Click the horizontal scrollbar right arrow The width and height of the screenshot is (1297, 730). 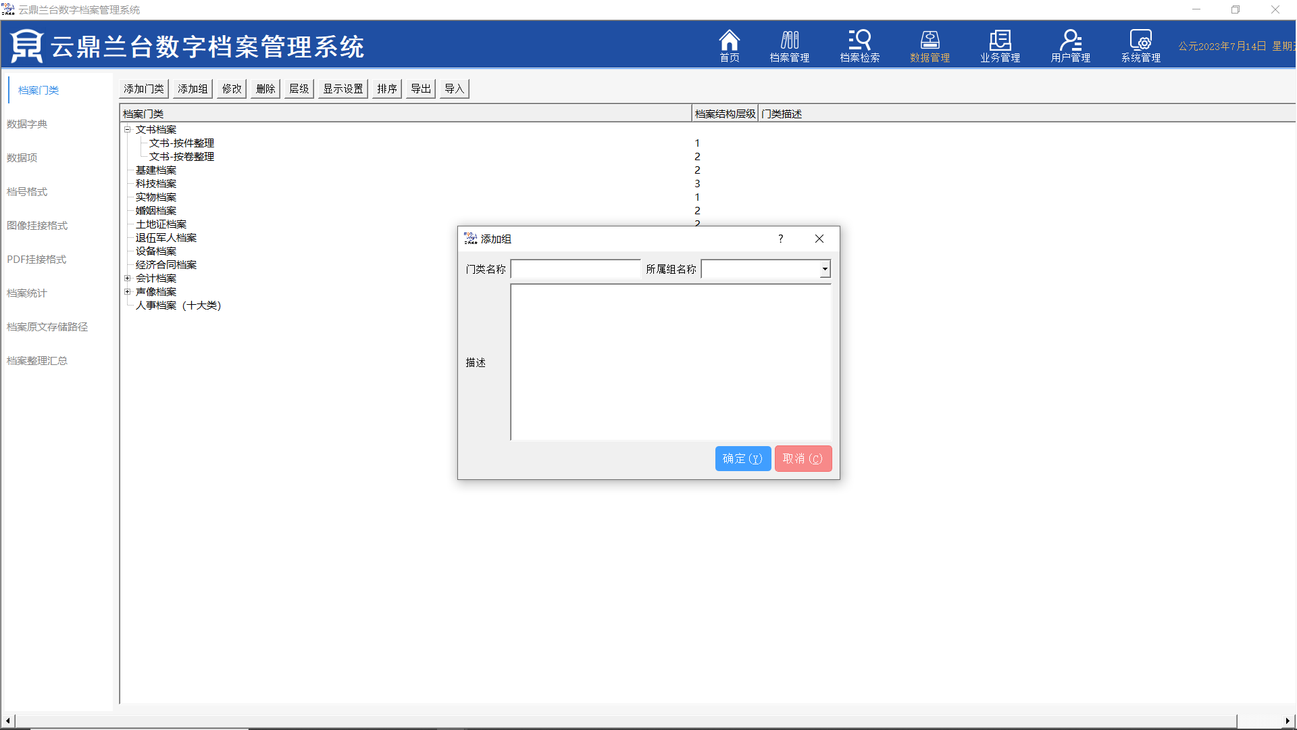coord(1287,721)
